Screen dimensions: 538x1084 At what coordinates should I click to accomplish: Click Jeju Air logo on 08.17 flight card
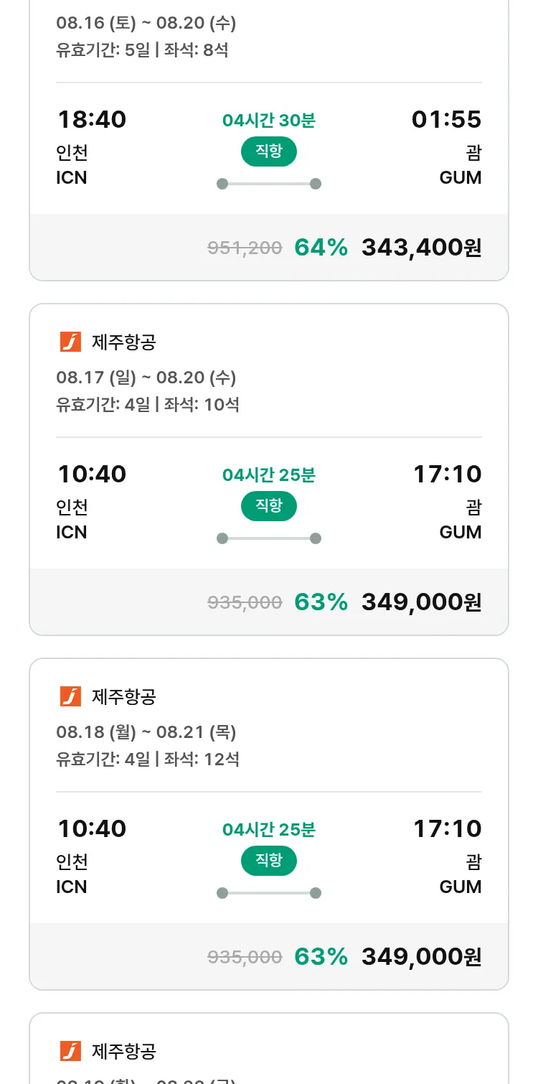[70, 342]
